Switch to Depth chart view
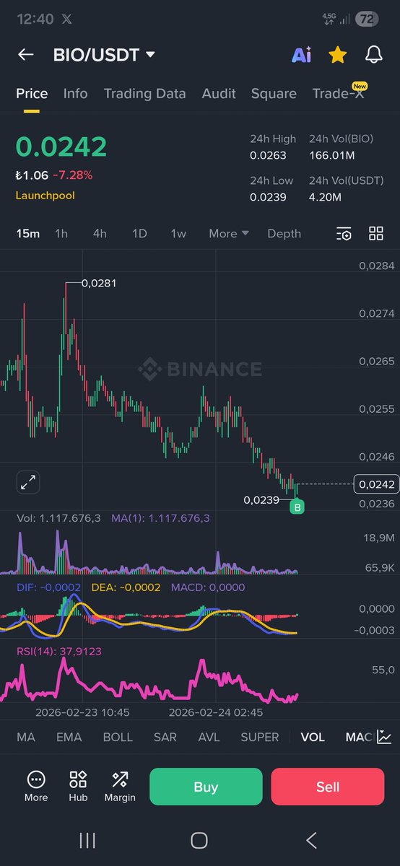This screenshot has width=400, height=866. click(x=284, y=233)
